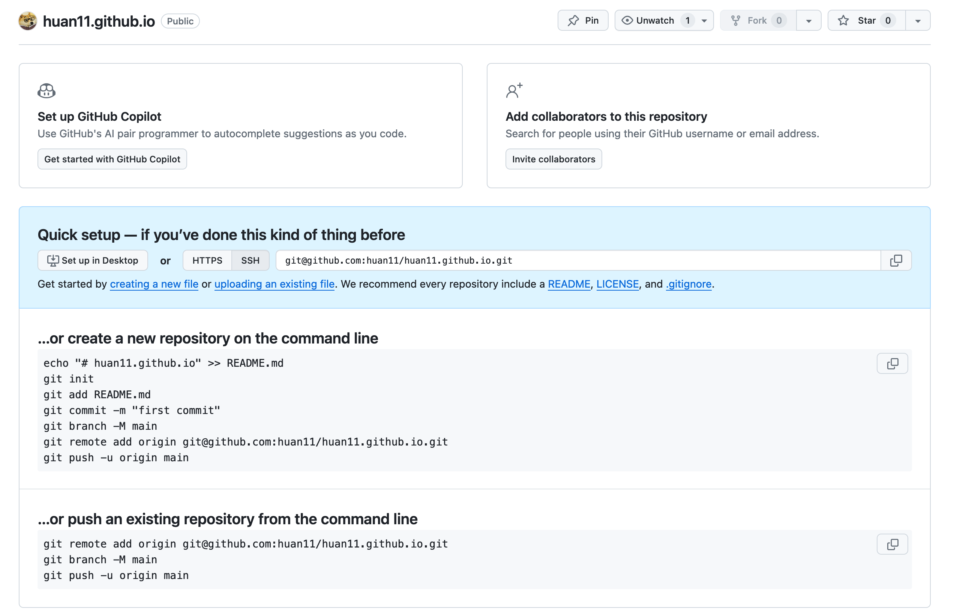Viewport: 957px width, 615px height.
Task: Open the .gitignore link
Action: (x=688, y=284)
